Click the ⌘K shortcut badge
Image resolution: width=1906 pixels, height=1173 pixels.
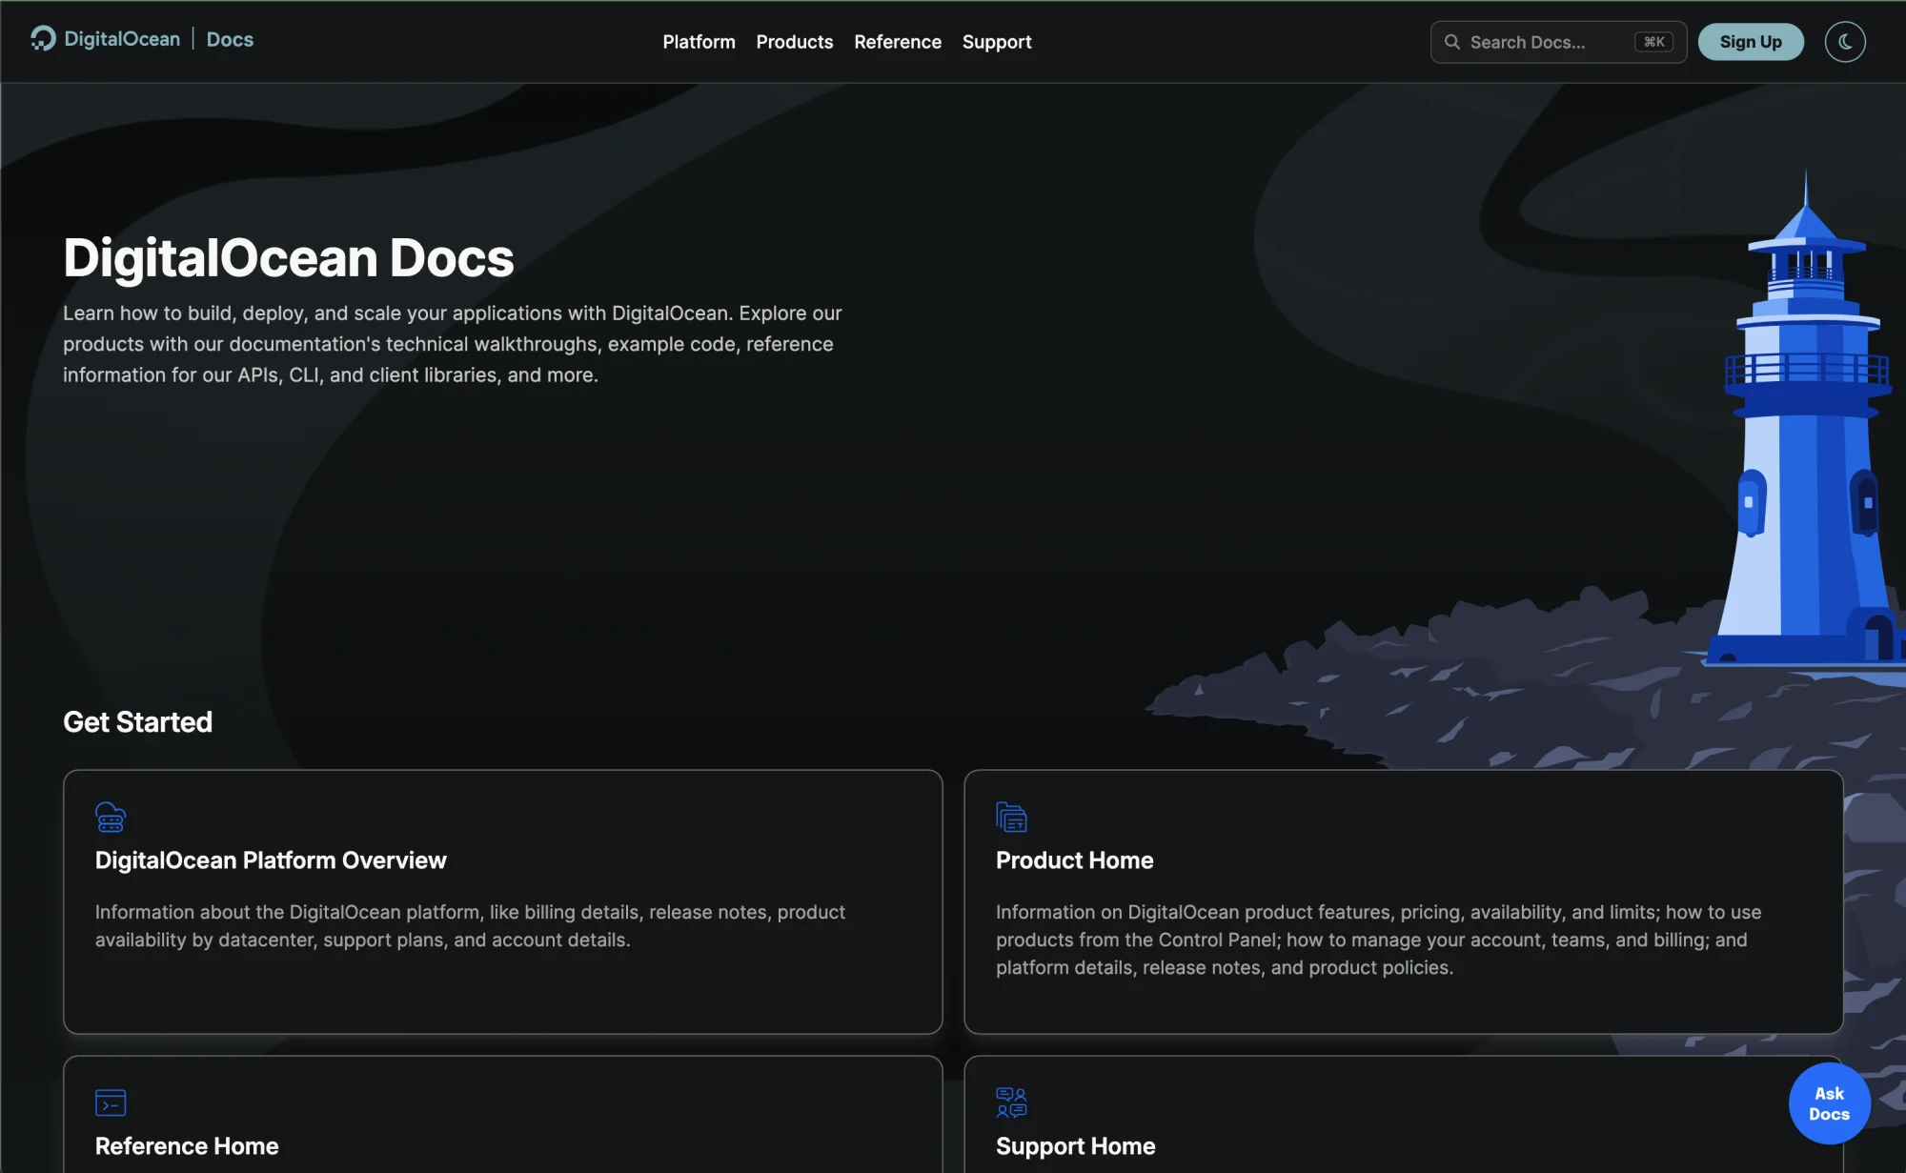click(x=1653, y=42)
